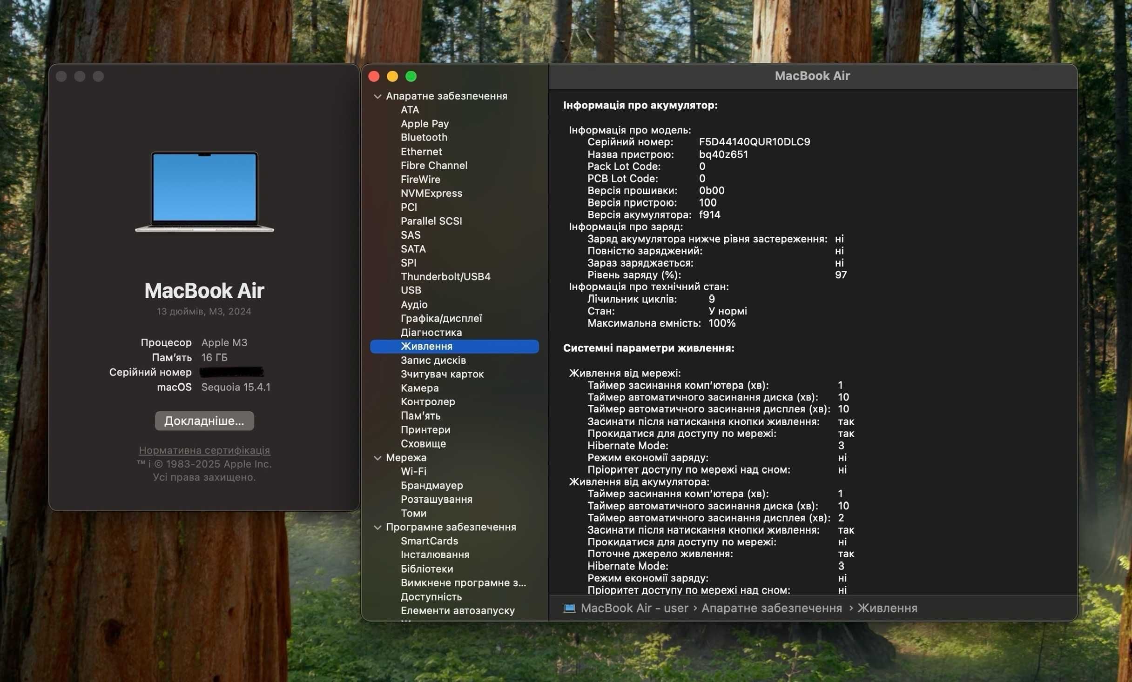
Task: Close the system information window (red button)
Action: [x=374, y=76]
